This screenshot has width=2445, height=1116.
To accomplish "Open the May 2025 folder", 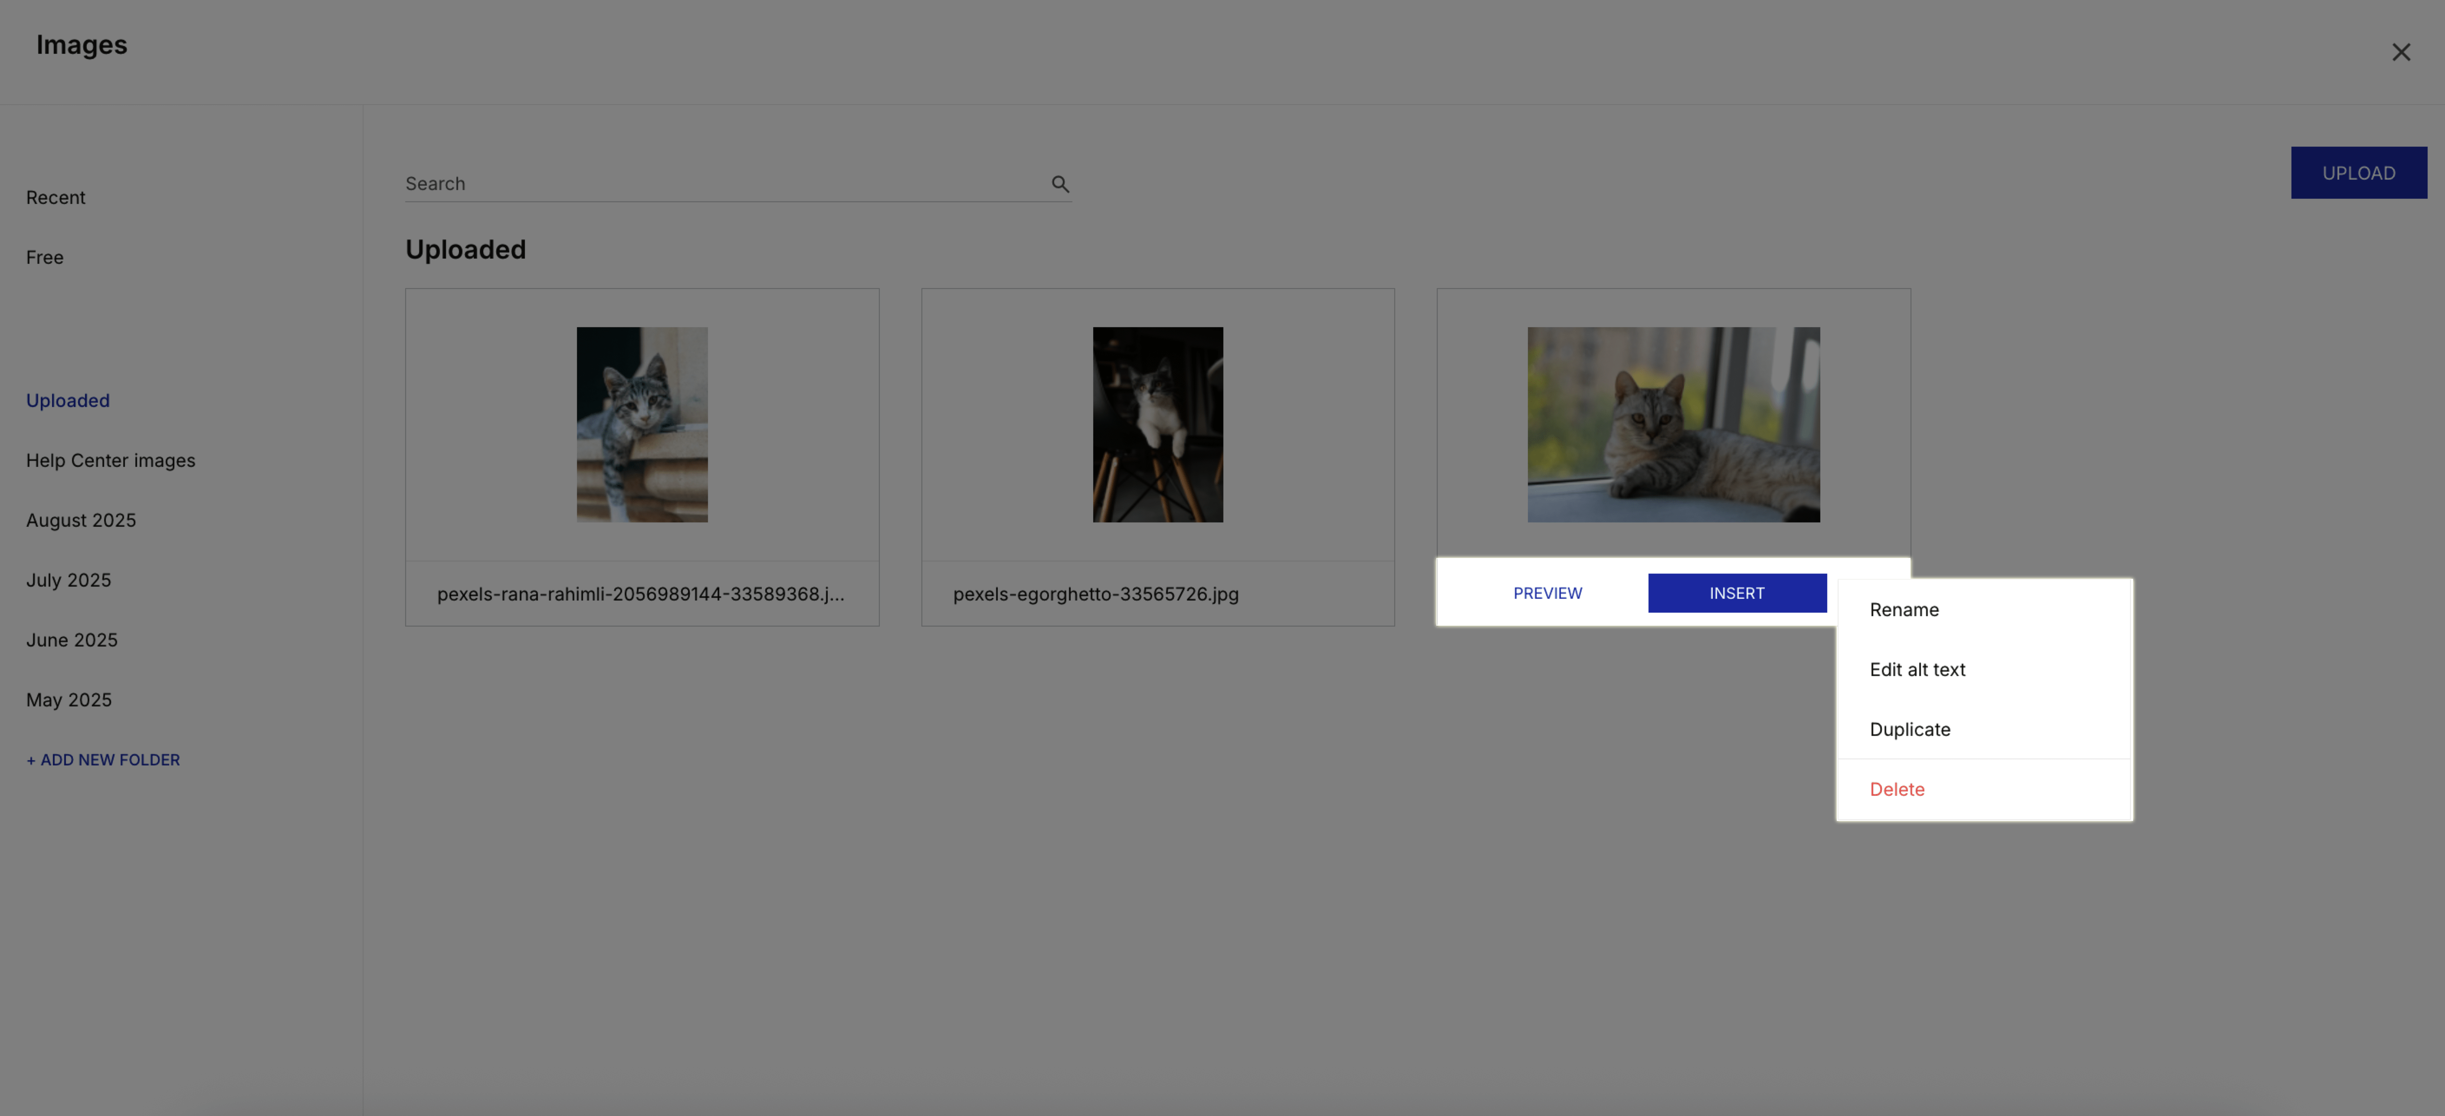I will [69, 699].
